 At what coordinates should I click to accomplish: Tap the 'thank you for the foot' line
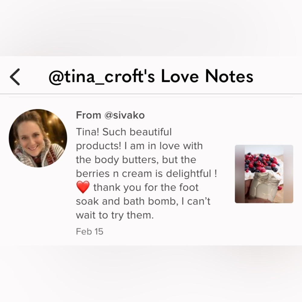click(146, 188)
